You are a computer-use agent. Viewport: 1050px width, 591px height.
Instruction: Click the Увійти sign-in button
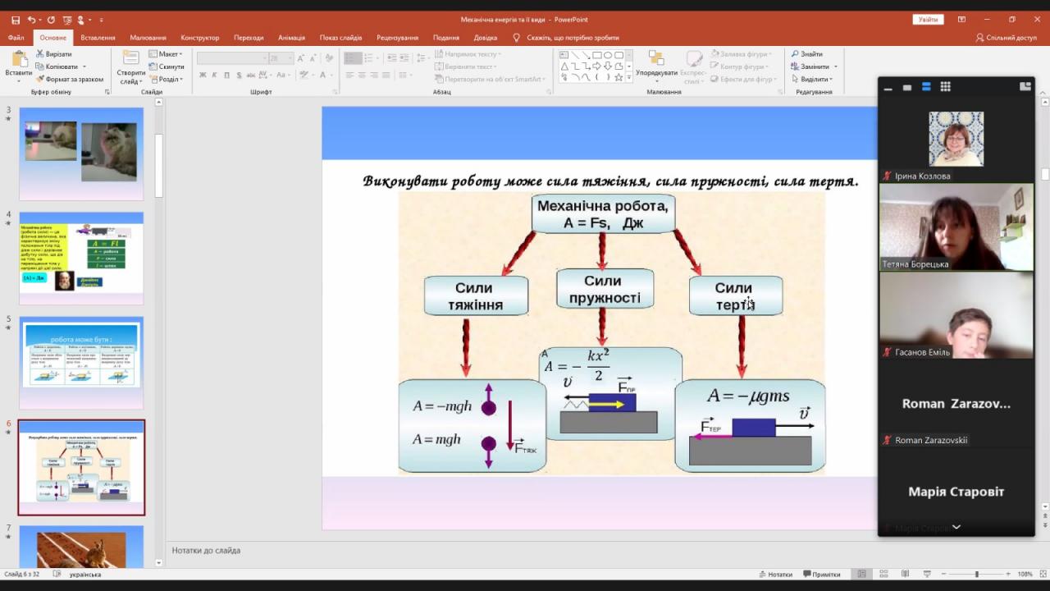coord(928,20)
